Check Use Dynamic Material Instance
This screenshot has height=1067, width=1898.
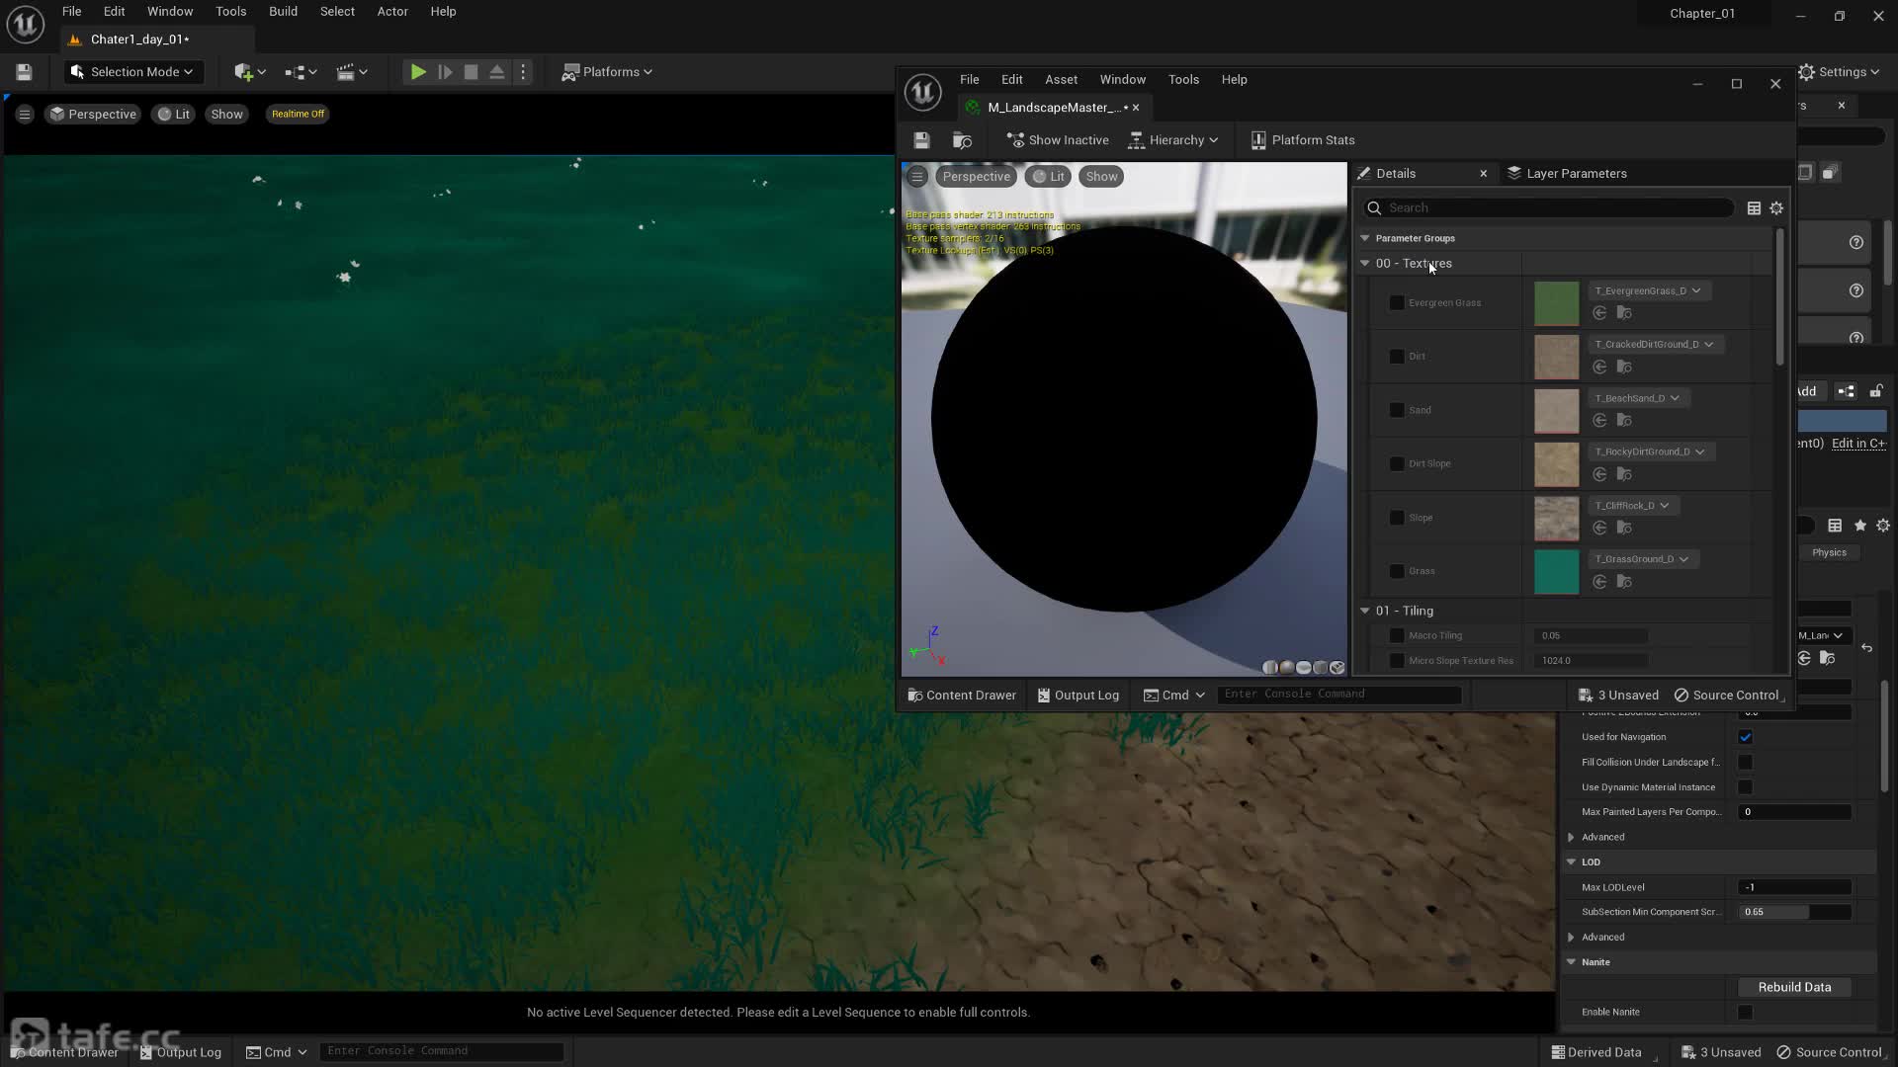click(1745, 787)
